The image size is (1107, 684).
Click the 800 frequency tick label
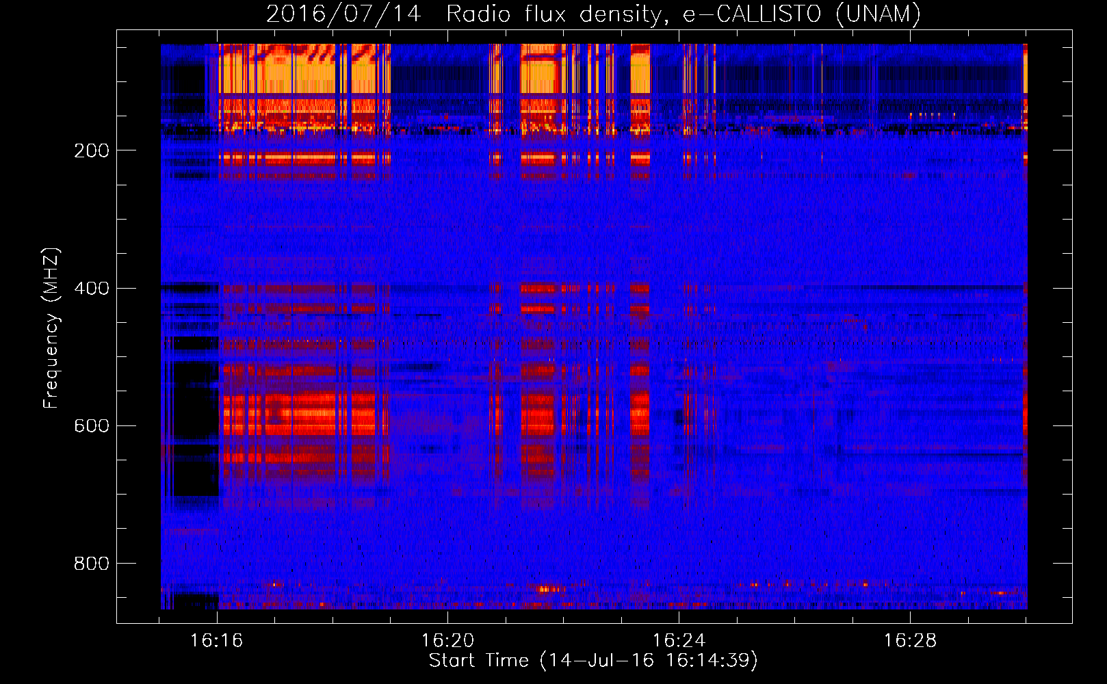(x=92, y=564)
